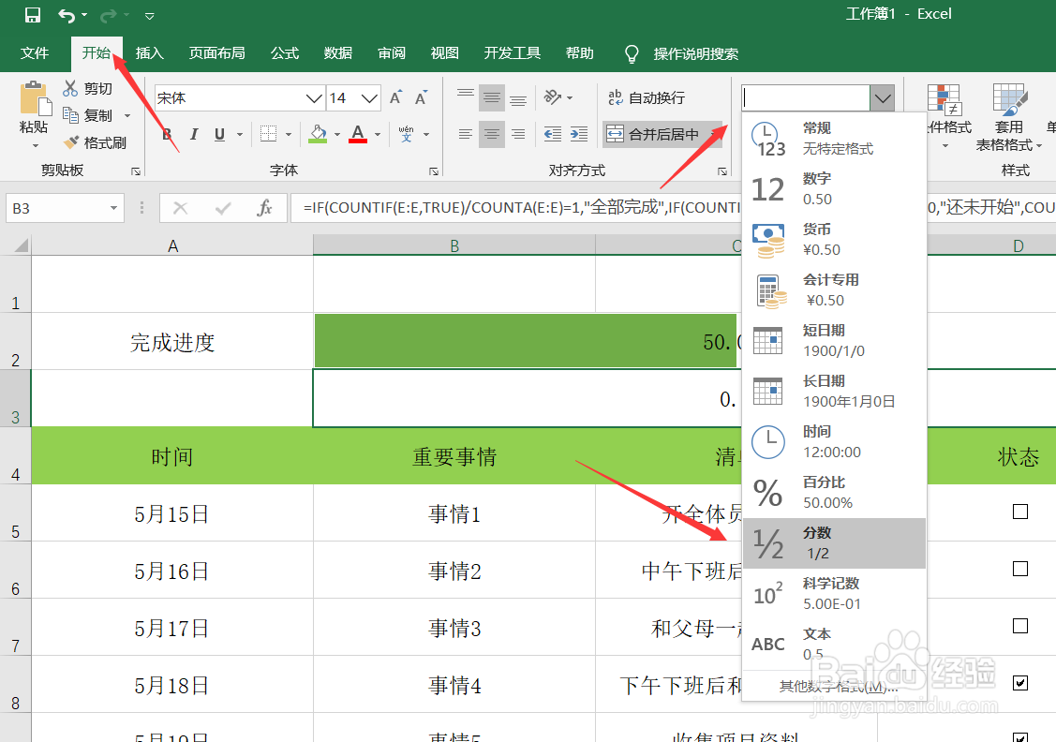The image size is (1056, 742).
Task: Open the 视图 ribbon tab
Action: pos(444,53)
